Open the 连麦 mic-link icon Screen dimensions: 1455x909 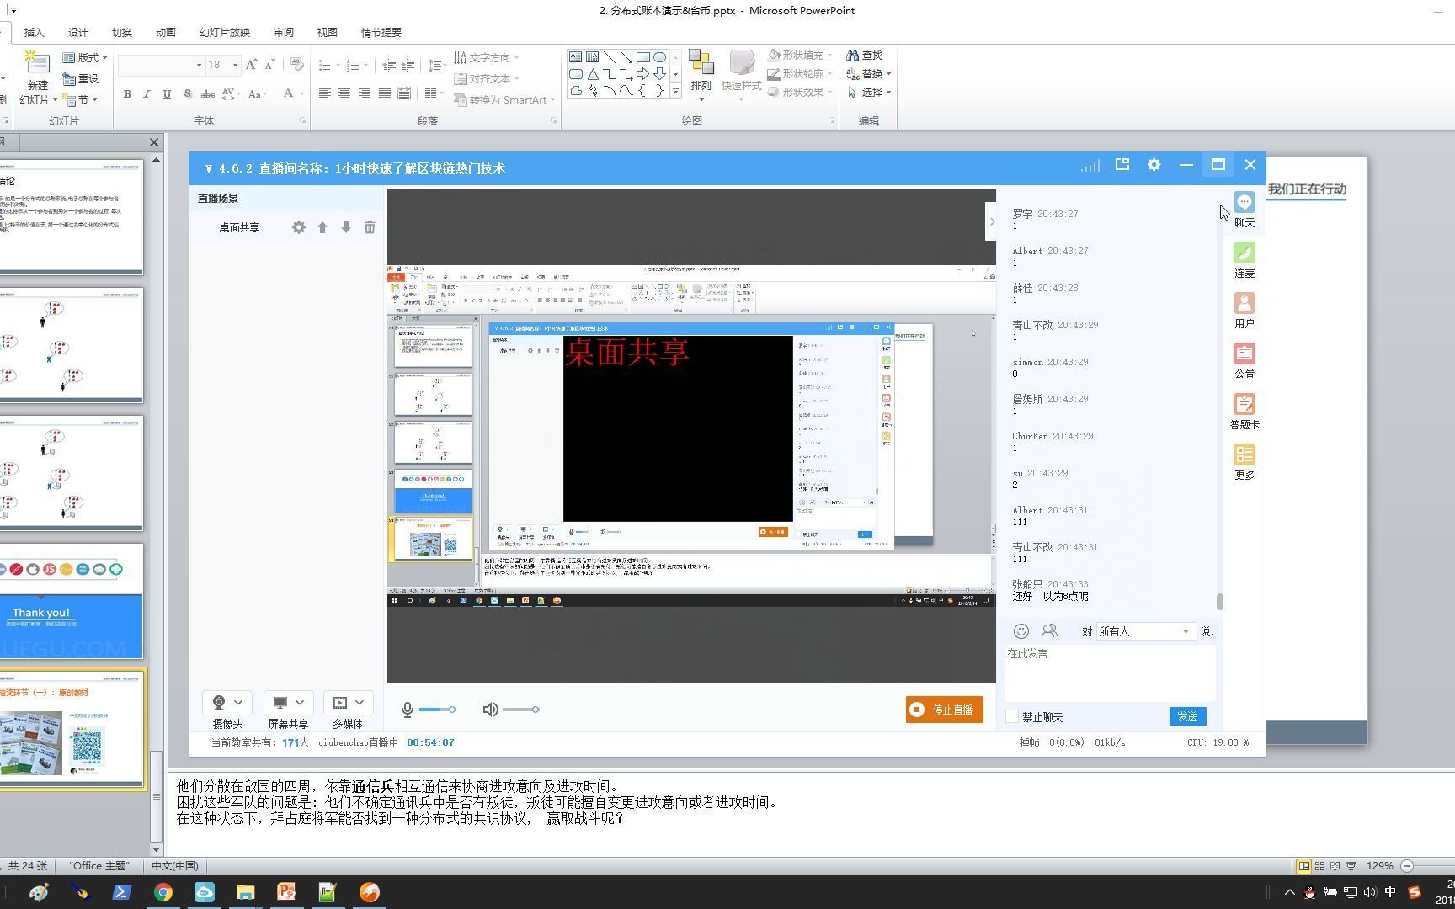coord(1244,252)
